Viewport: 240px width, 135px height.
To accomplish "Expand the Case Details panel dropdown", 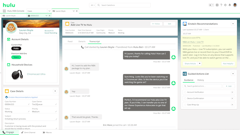I will pyautogui.click(x=55, y=91).
